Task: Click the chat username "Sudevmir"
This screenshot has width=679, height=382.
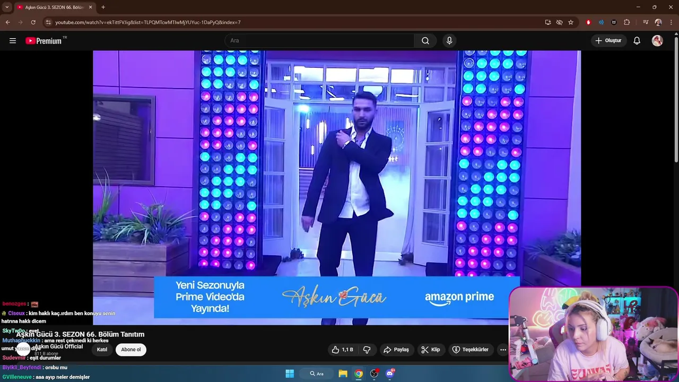Action: [x=14, y=358]
